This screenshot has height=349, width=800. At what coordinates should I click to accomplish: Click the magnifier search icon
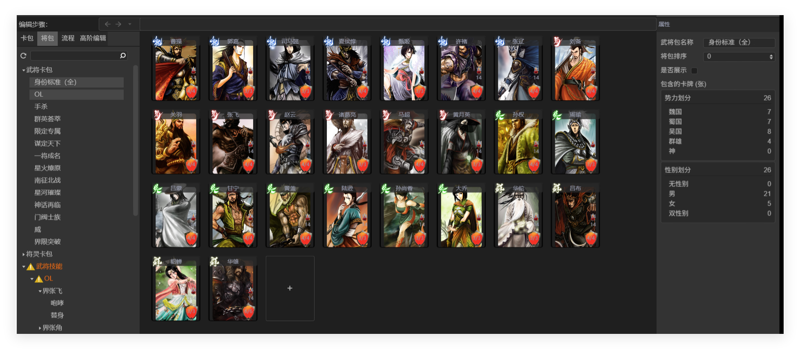122,56
